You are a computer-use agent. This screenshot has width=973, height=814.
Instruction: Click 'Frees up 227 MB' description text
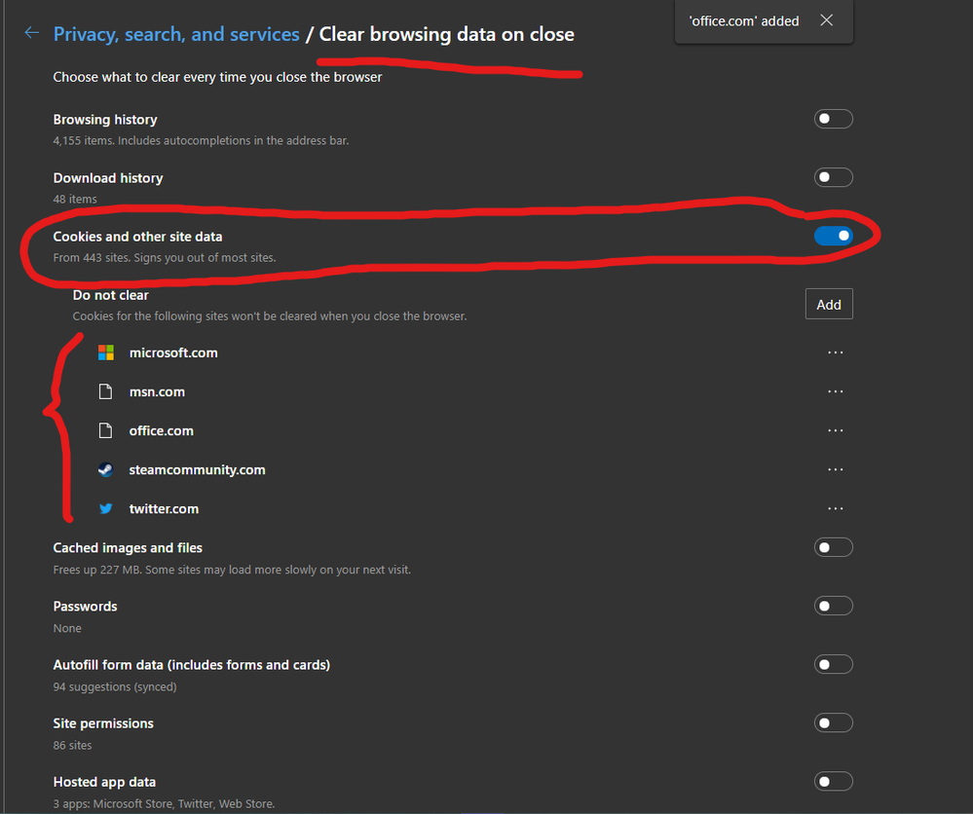pyautogui.click(x=232, y=570)
